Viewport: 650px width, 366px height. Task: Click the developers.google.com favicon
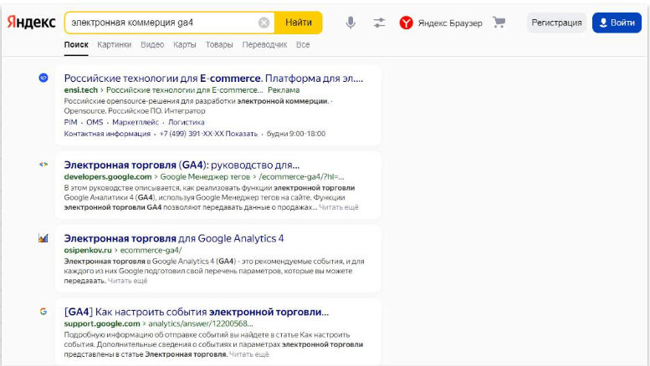point(44,165)
